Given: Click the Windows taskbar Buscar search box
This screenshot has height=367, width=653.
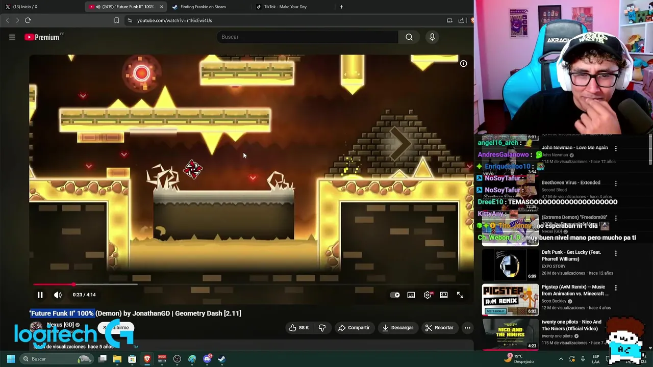Looking at the screenshot, I should click(57, 359).
